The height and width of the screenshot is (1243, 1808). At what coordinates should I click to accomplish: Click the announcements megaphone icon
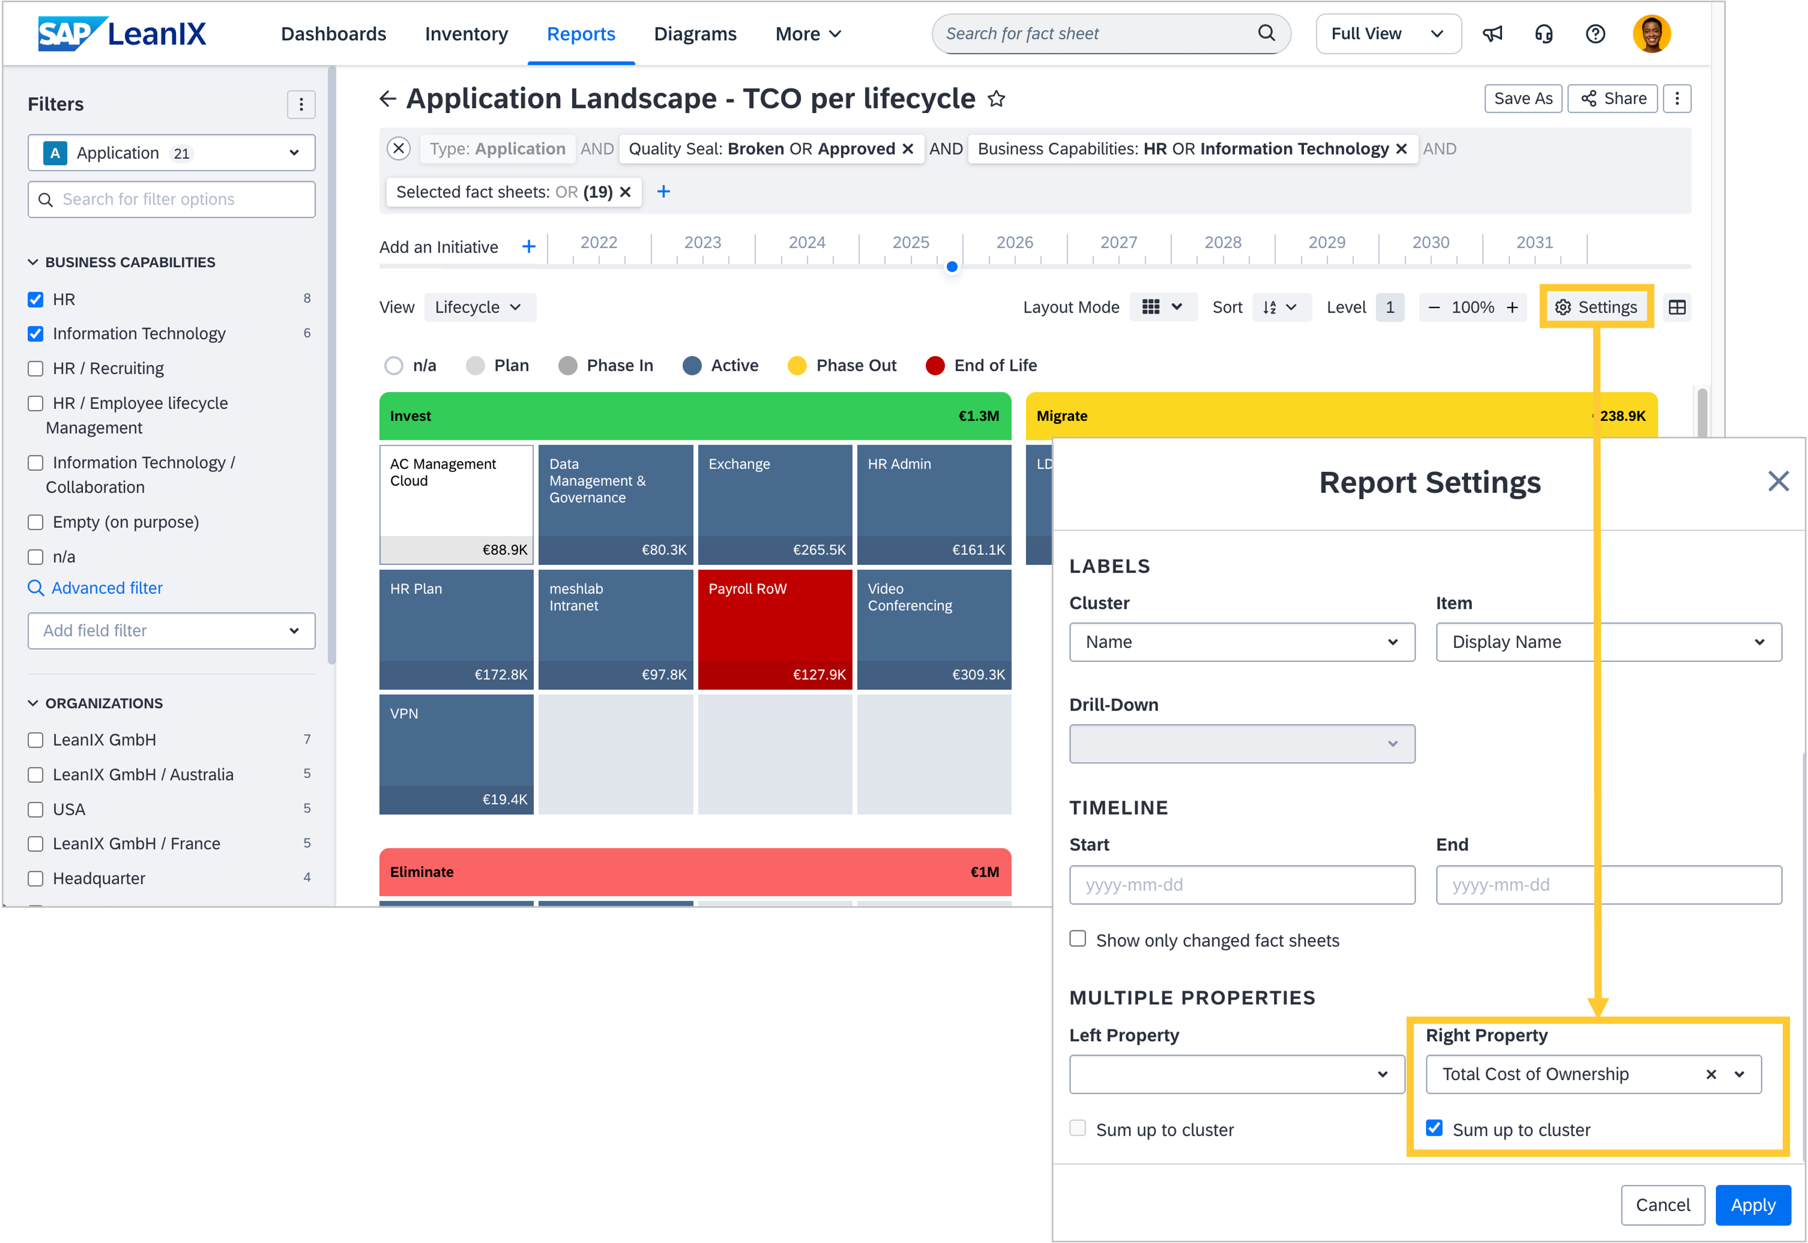pyautogui.click(x=1492, y=34)
